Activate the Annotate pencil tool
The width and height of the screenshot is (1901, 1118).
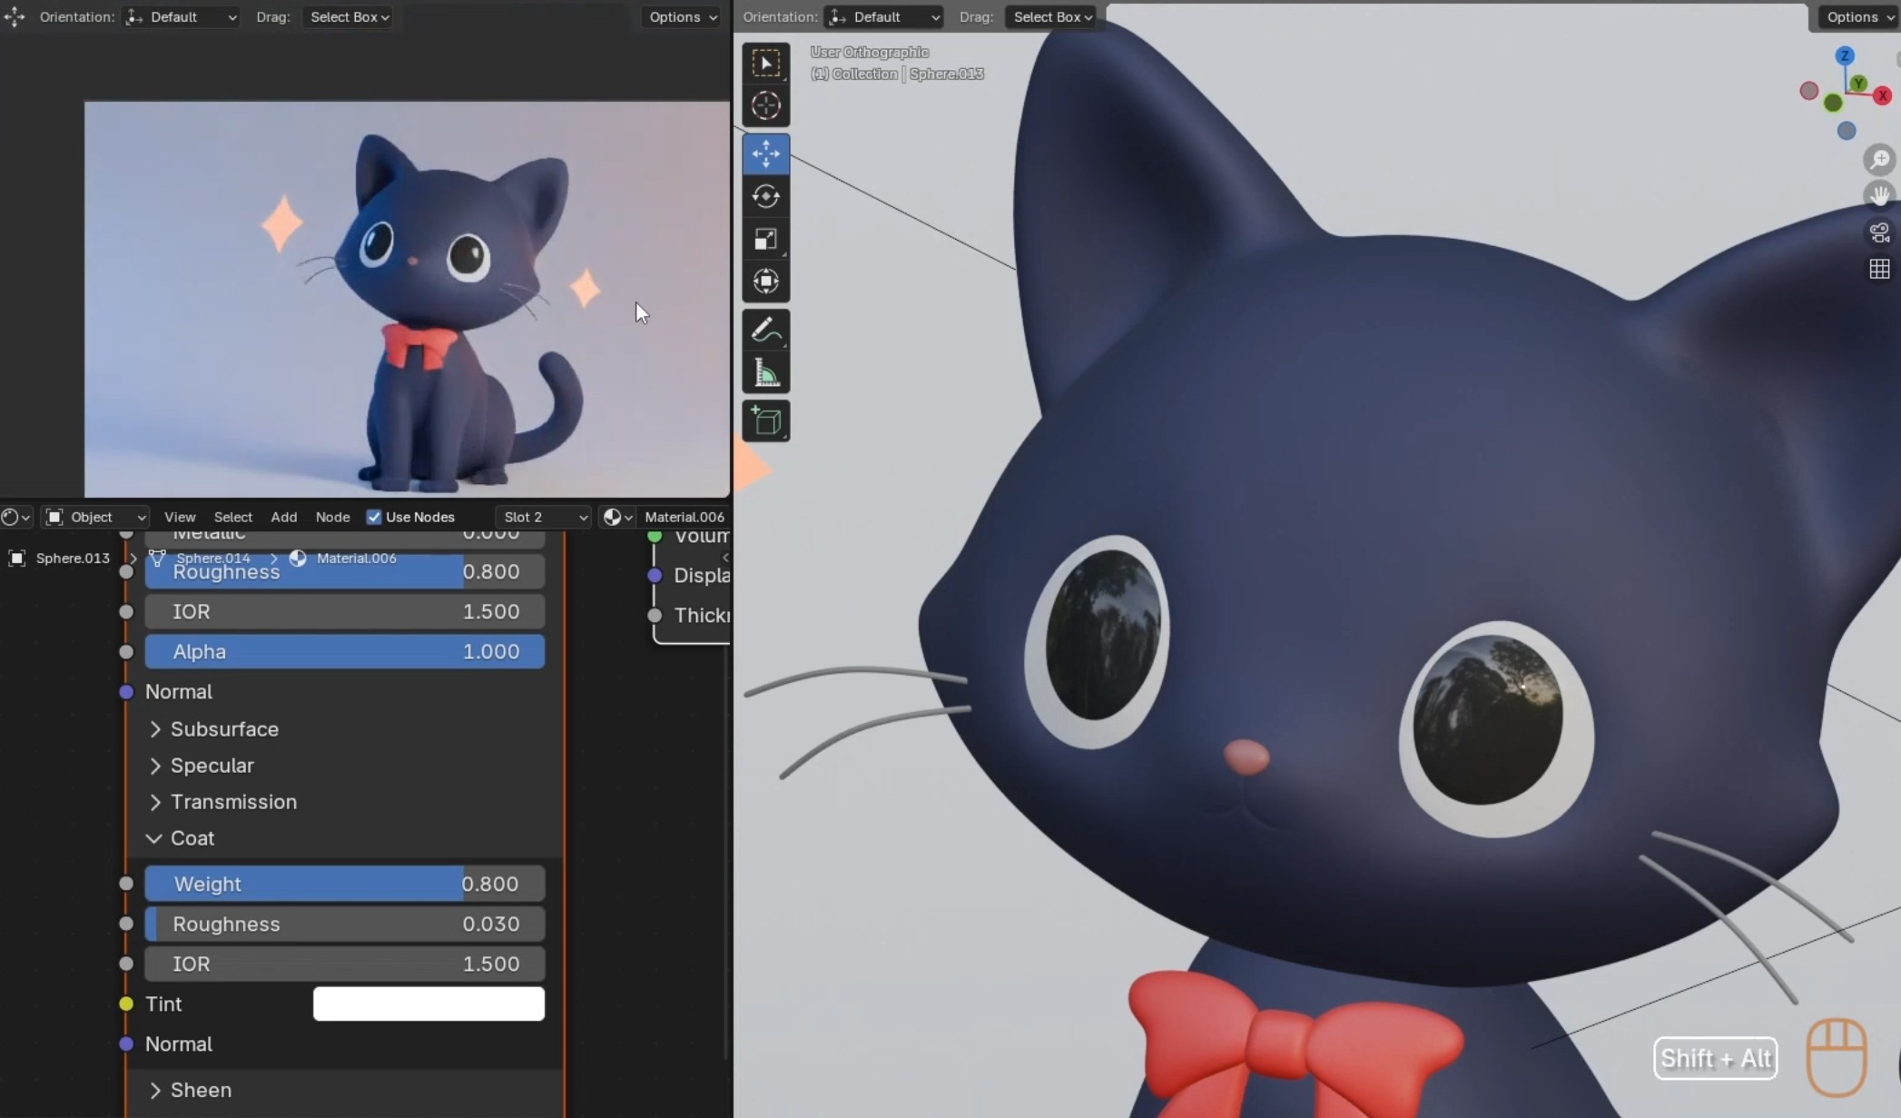(765, 330)
